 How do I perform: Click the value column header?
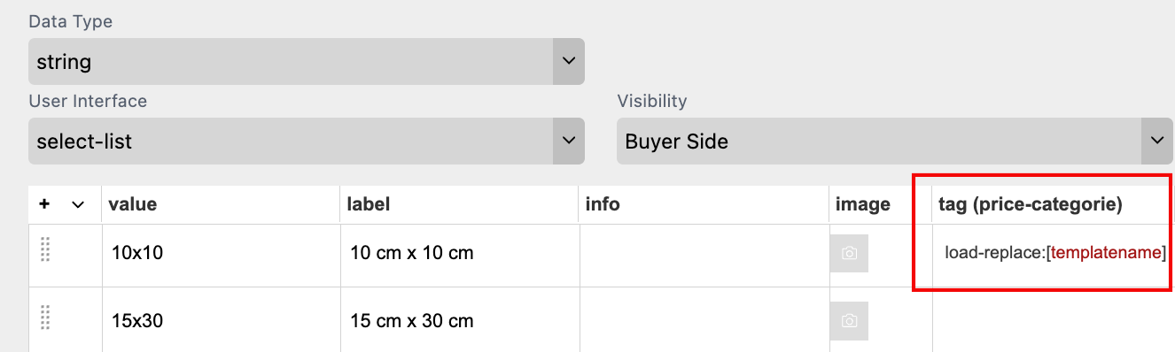(x=133, y=204)
